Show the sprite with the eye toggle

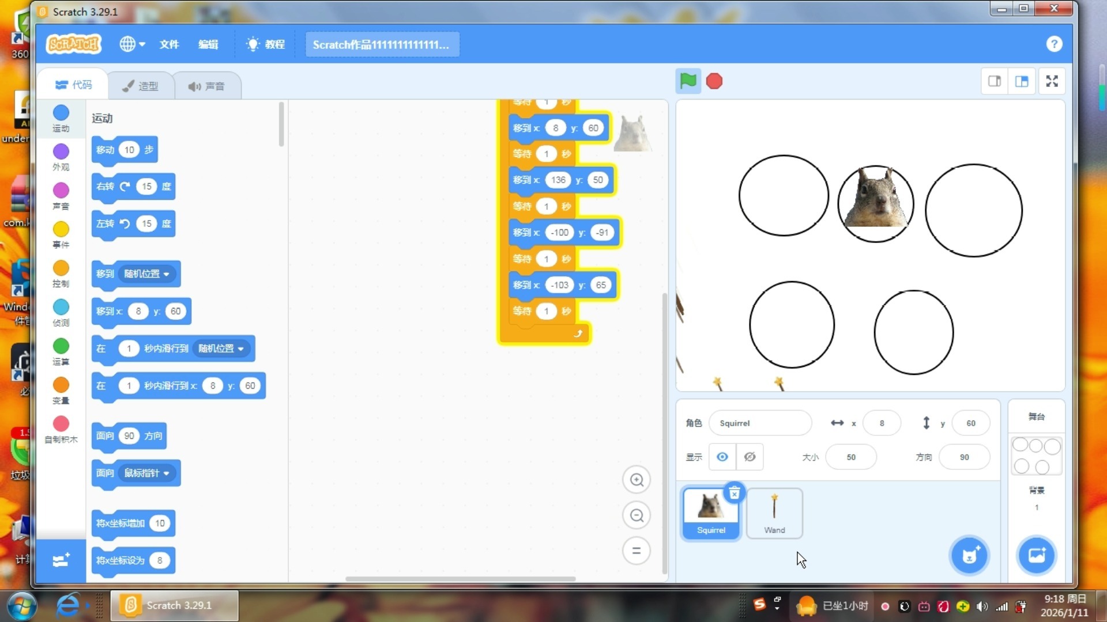click(x=722, y=457)
